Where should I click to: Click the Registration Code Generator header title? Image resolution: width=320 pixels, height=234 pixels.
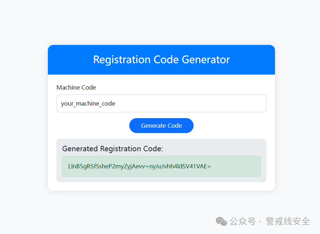click(x=161, y=60)
